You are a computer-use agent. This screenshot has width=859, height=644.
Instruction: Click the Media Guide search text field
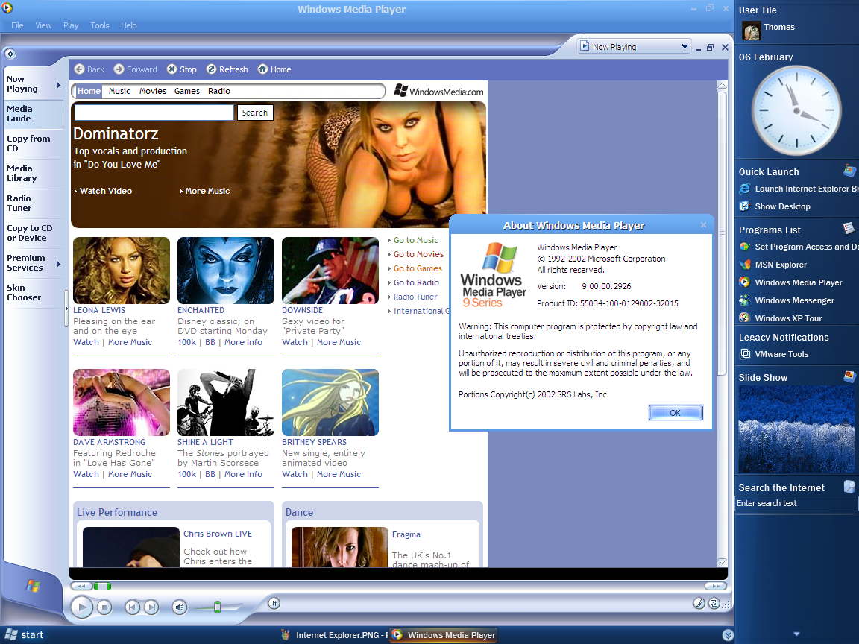coord(154,113)
